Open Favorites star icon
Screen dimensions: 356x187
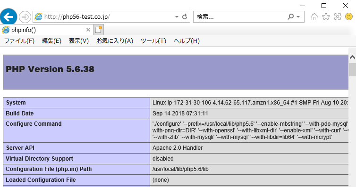click(x=326, y=16)
